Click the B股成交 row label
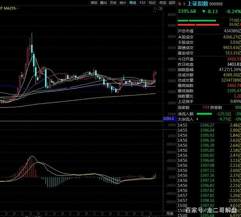Image resolution: width=241 pixels, height=217 pixels. click(186, 42)
